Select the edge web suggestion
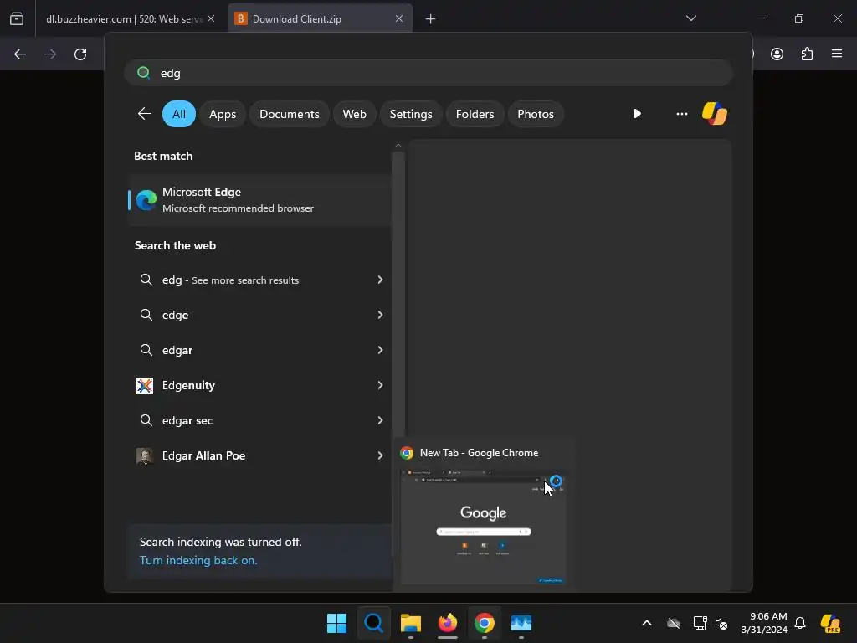857x643 pixels. [x=260, y=315]
